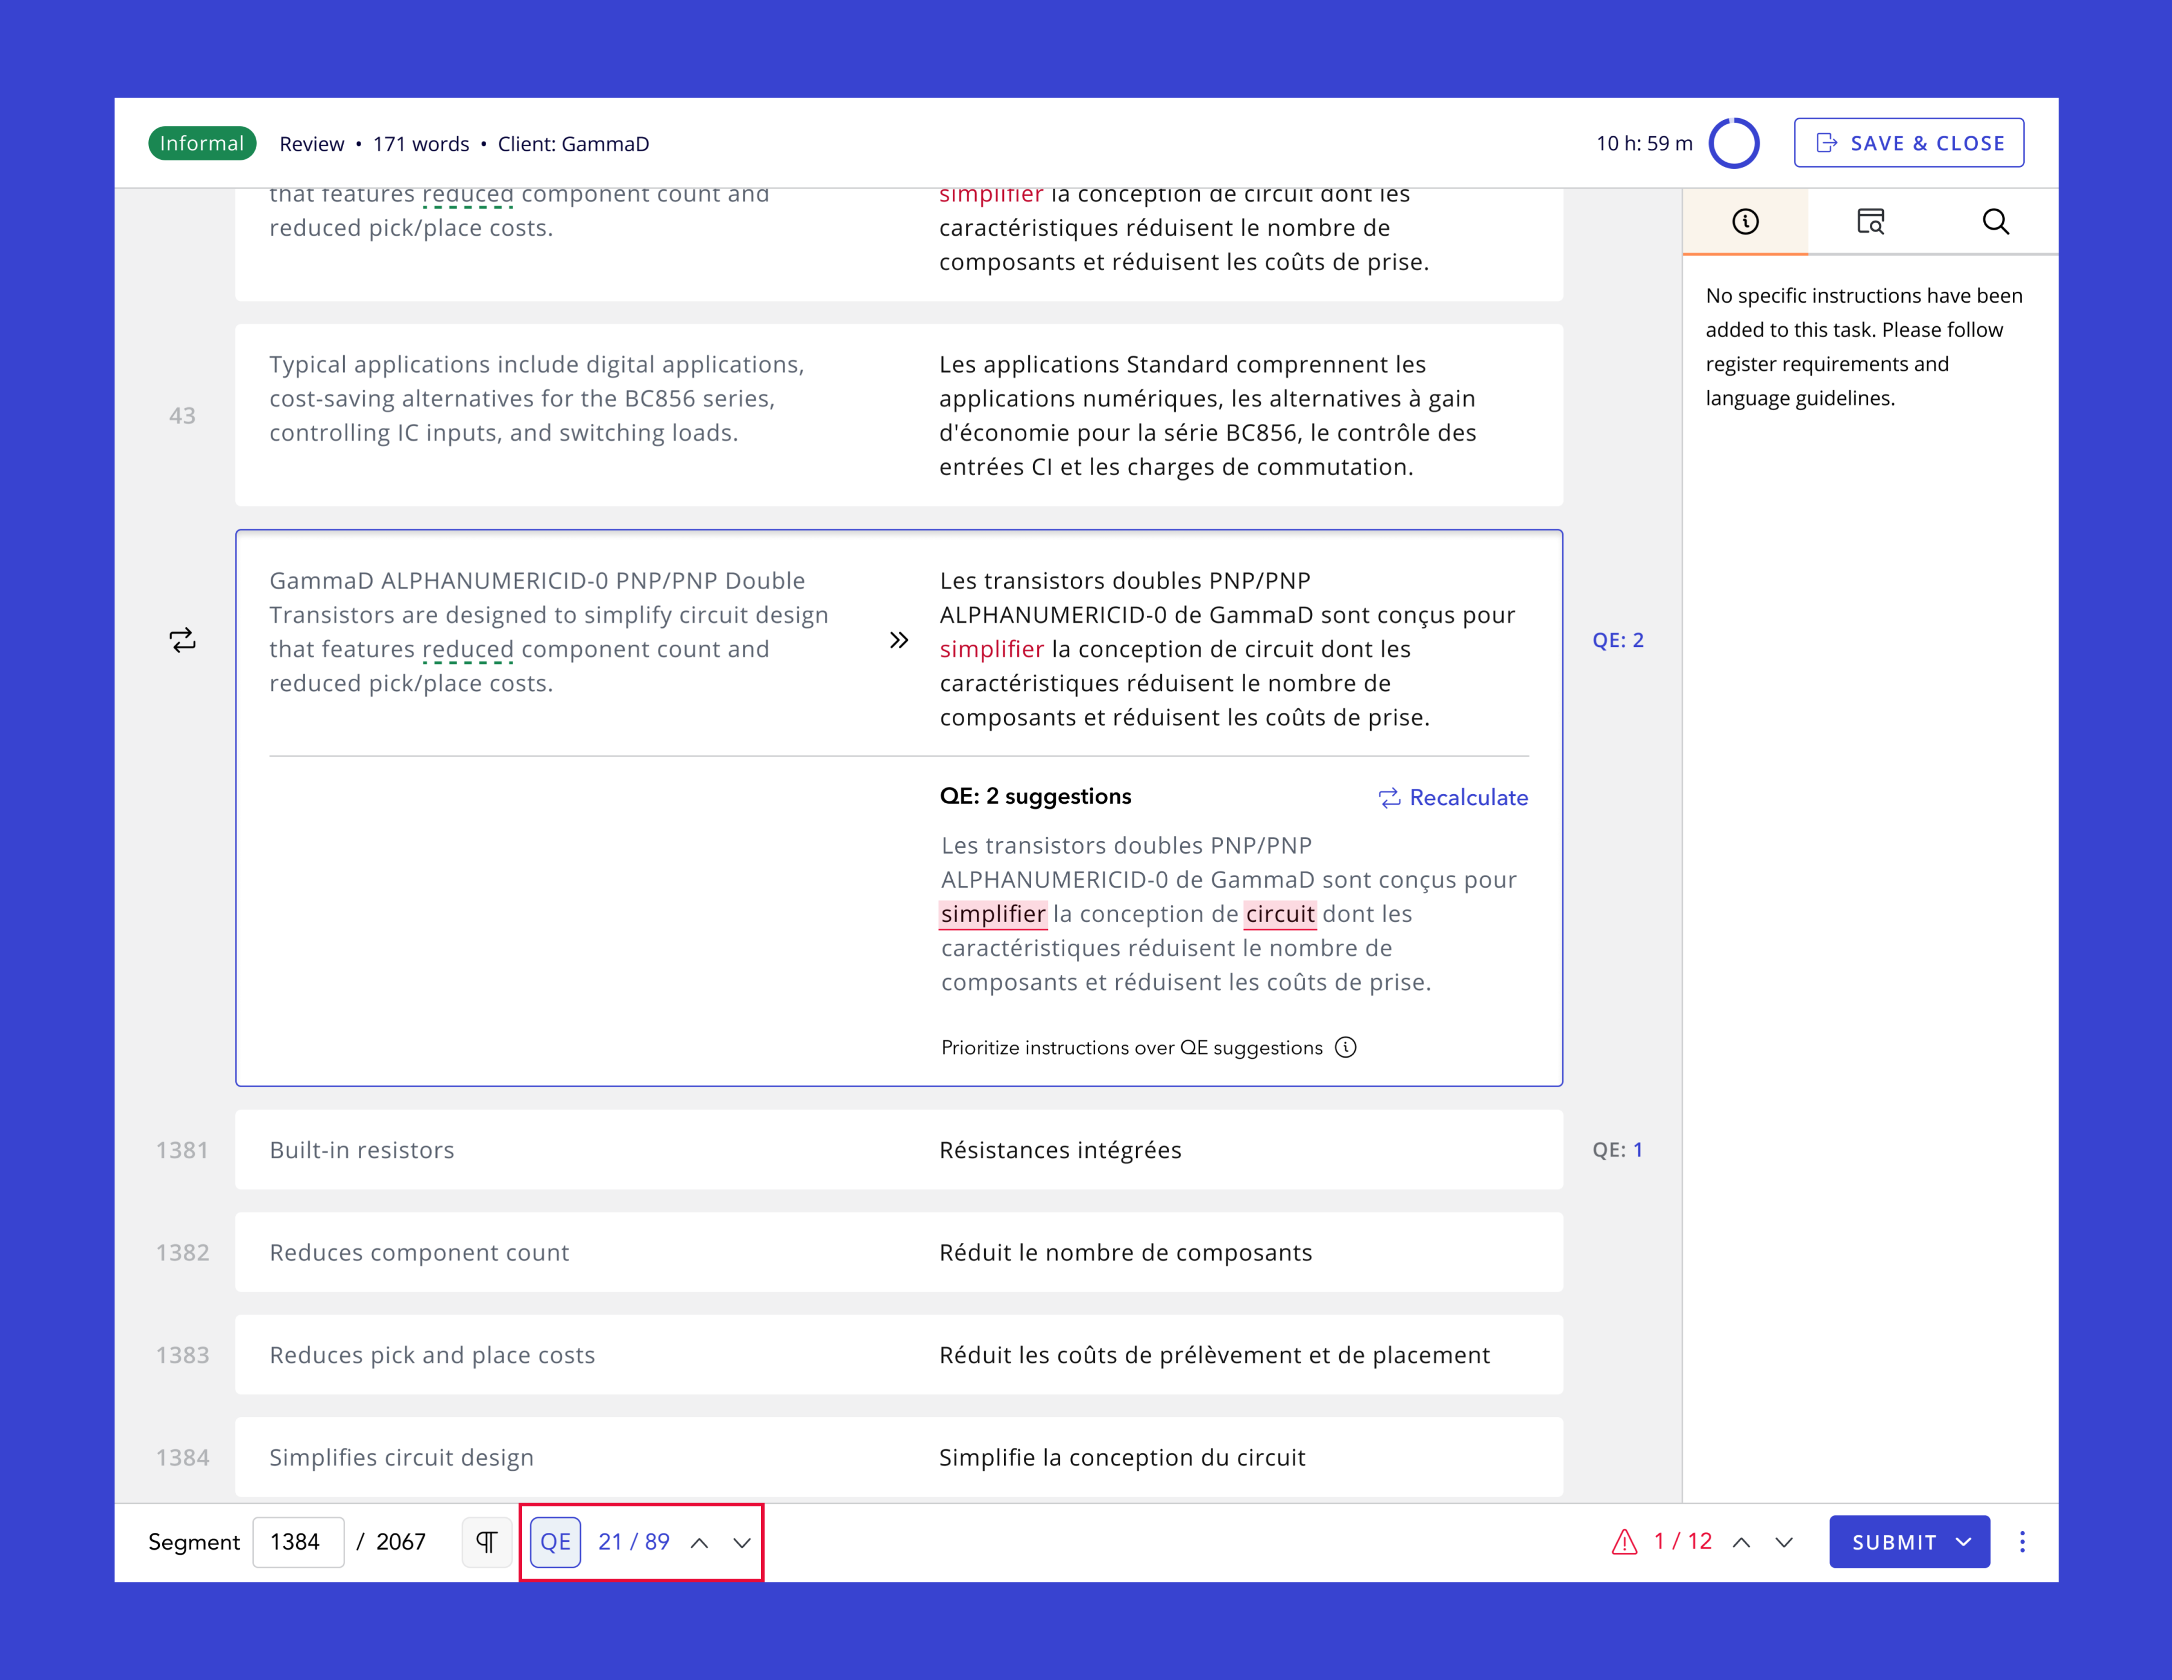Select segment 43 translation text
The image size is (2172, 1680).
pos(1207,415)
